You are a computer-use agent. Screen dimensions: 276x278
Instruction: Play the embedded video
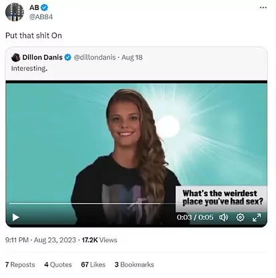15,217
